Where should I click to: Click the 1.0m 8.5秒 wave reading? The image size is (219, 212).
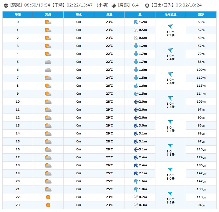tap(170, 201)
